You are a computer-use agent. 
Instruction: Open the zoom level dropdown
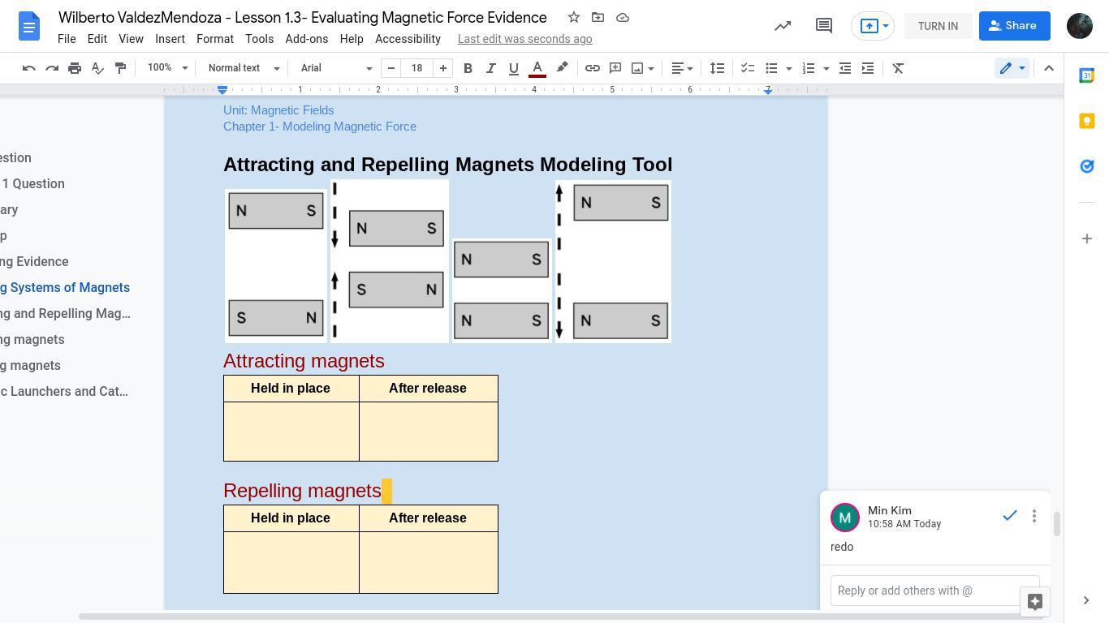pyautogui.click(x=167, y=68)
